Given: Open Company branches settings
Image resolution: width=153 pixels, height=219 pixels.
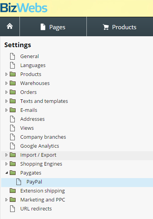Looking at the screenshot, I should point(43,137).
